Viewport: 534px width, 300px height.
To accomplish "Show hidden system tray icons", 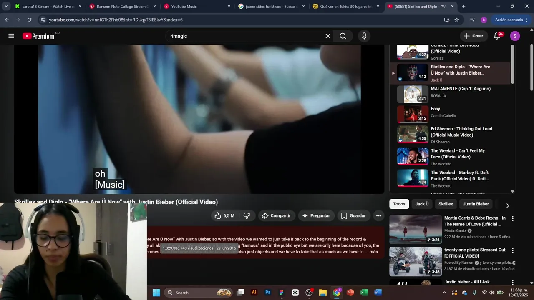I will (444, 292).
